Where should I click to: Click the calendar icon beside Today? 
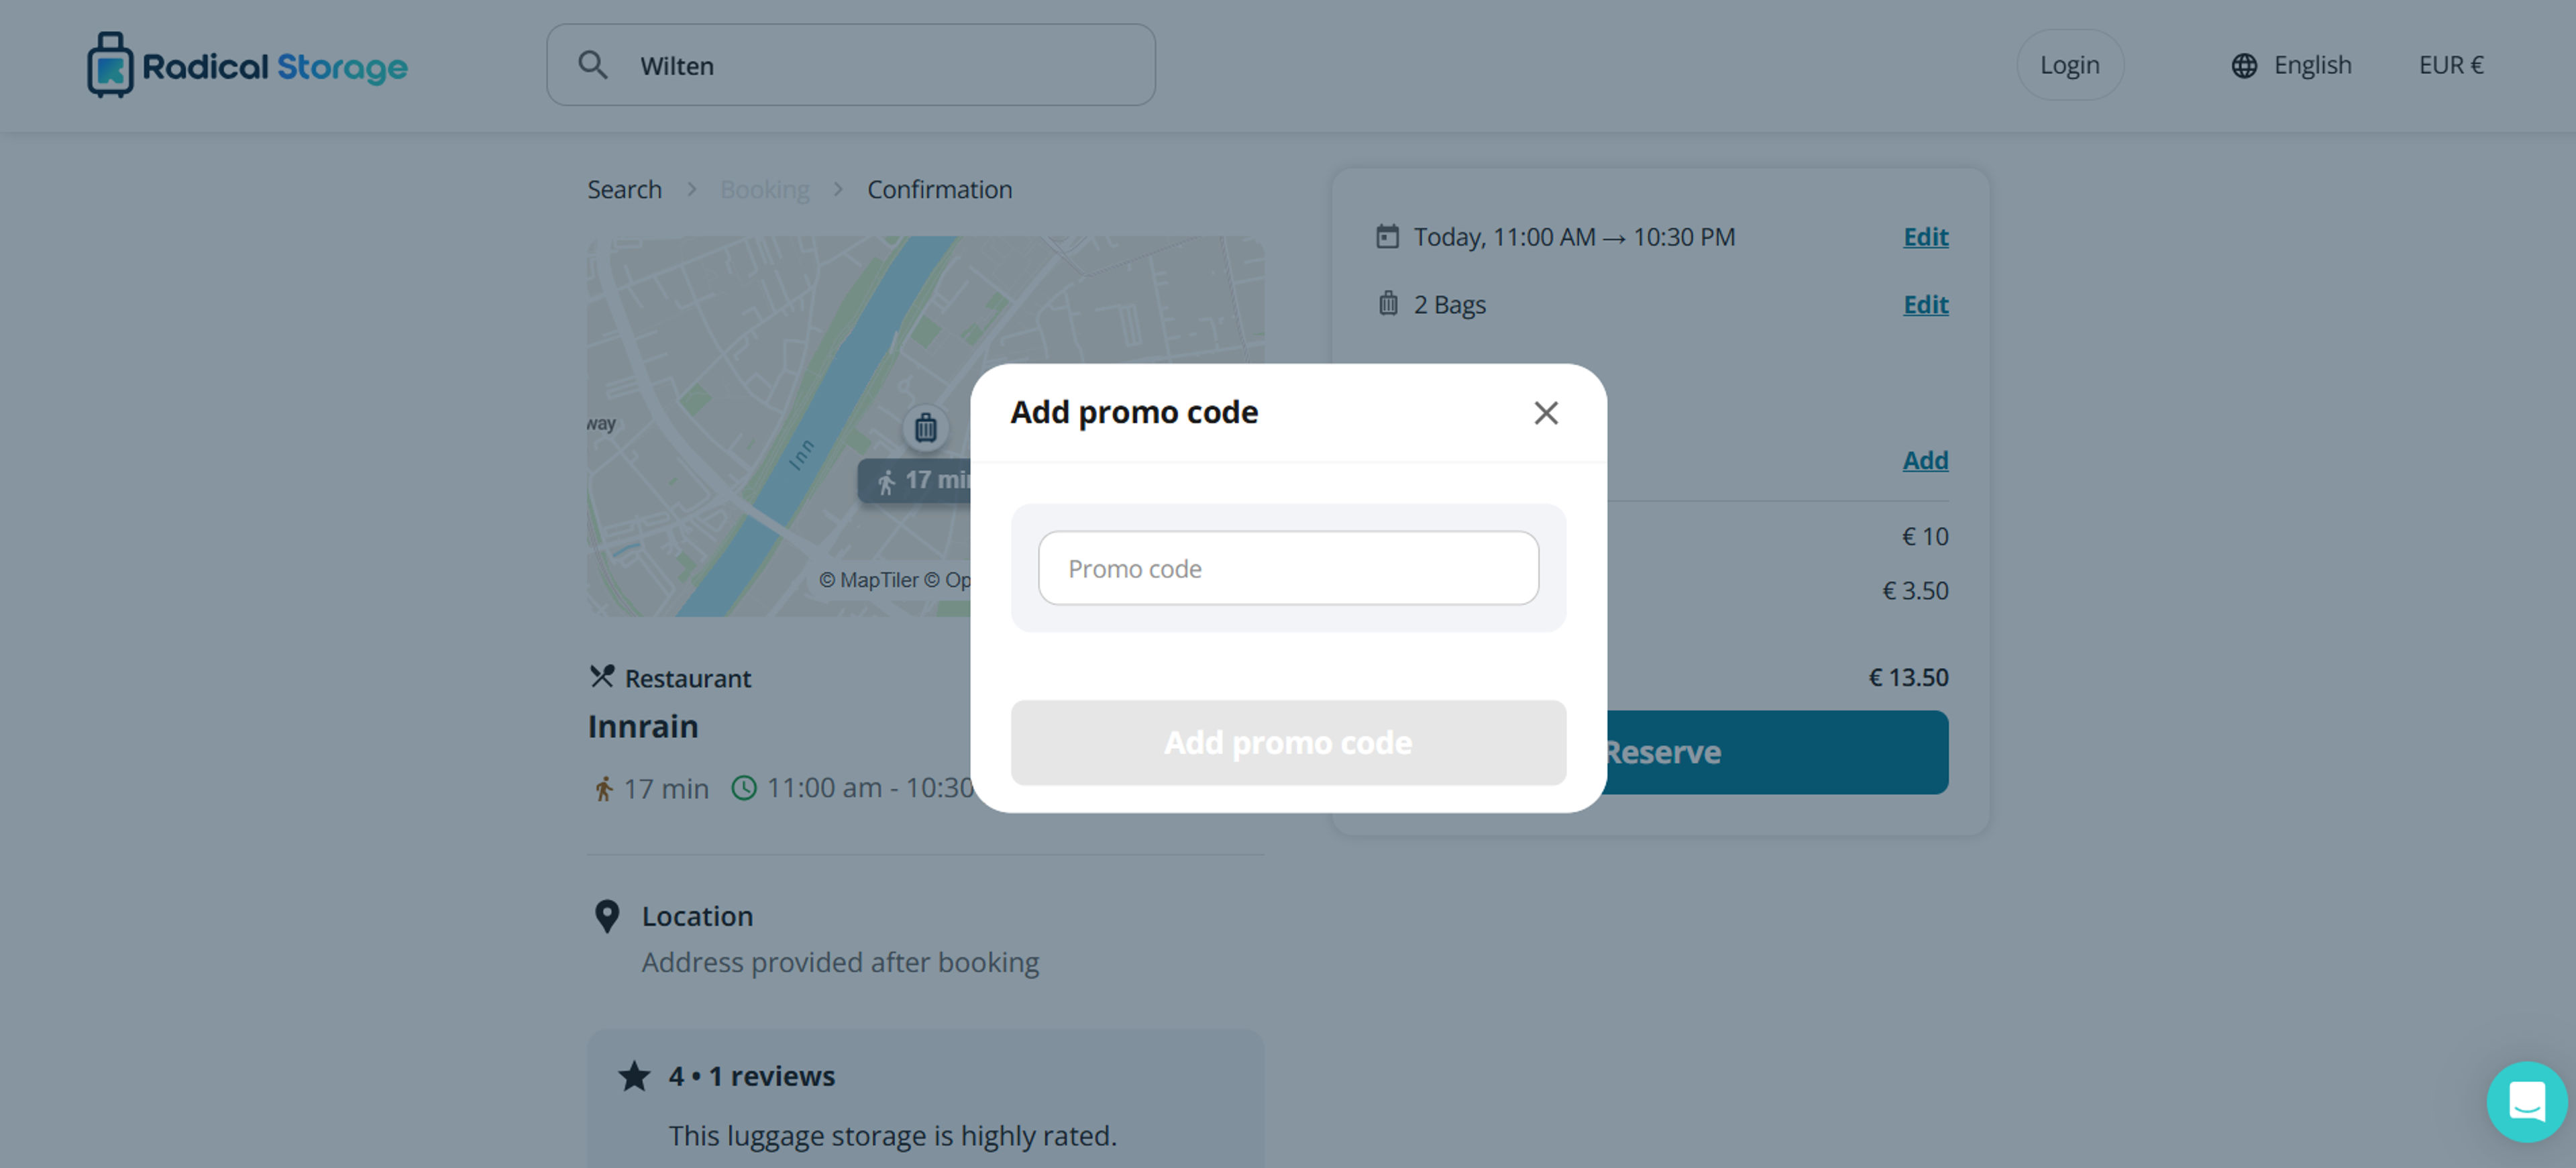1387,237
